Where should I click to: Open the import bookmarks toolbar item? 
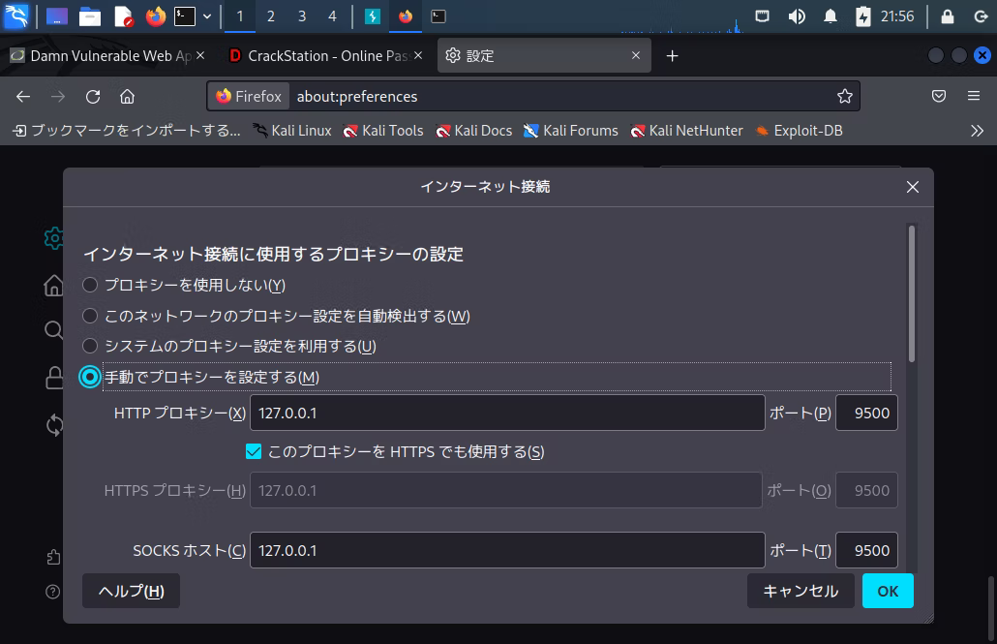(127, 131)
